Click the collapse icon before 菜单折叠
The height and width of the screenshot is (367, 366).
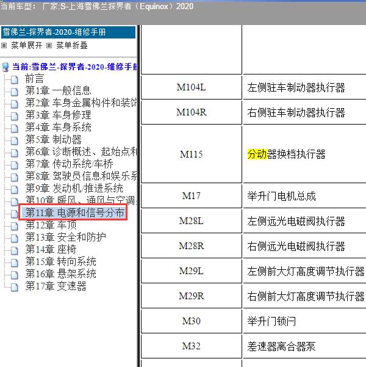click(49, 45)
